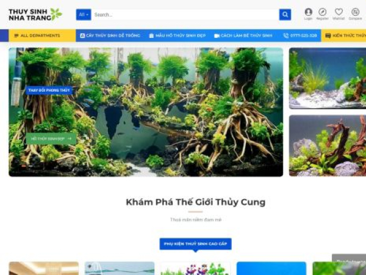366x275 pixels.
Task: Focus the Search input field
Action: coord(185,15)
